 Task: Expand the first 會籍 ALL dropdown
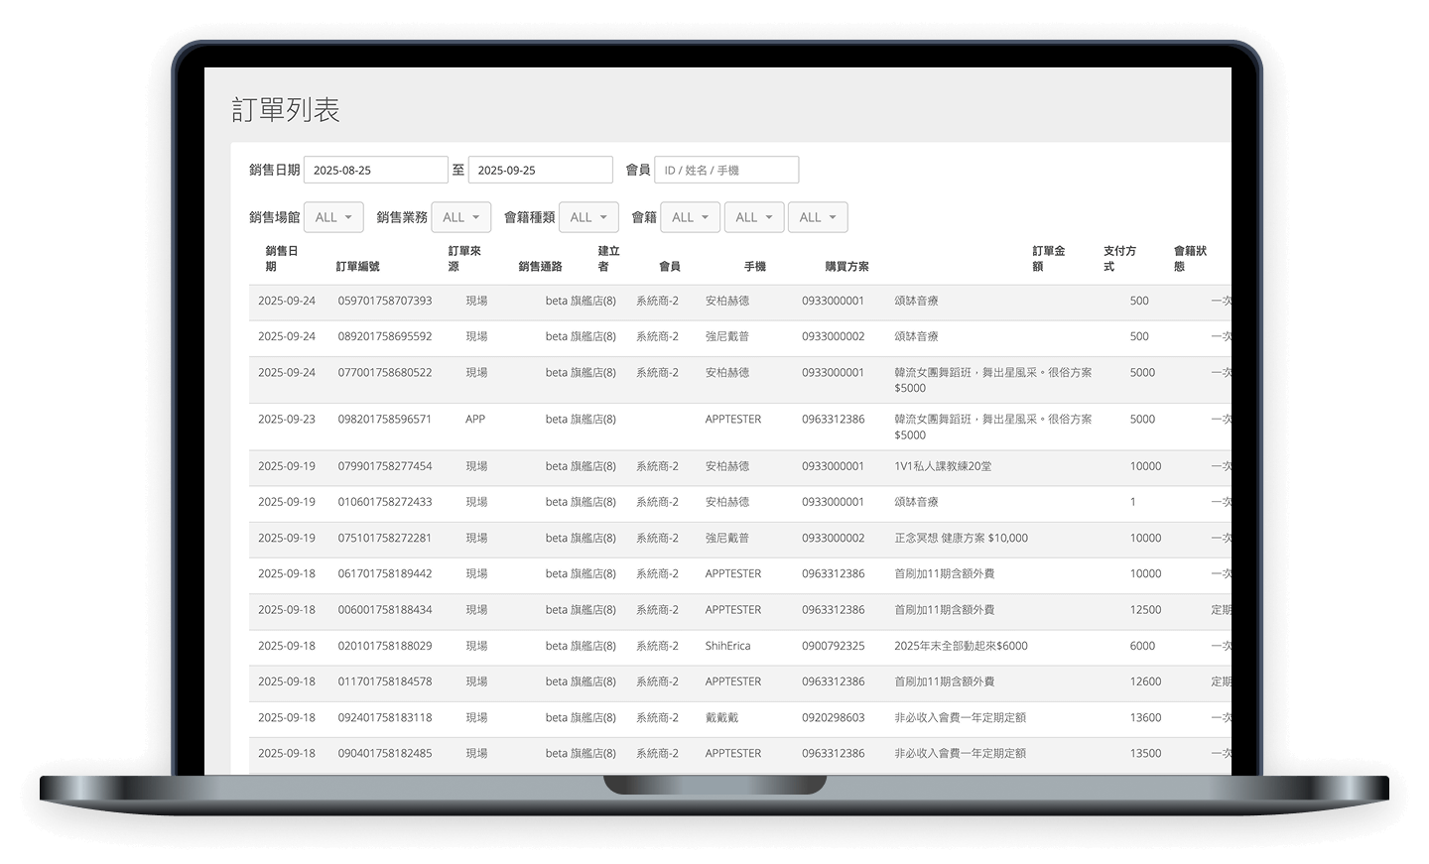coord(690,216)
